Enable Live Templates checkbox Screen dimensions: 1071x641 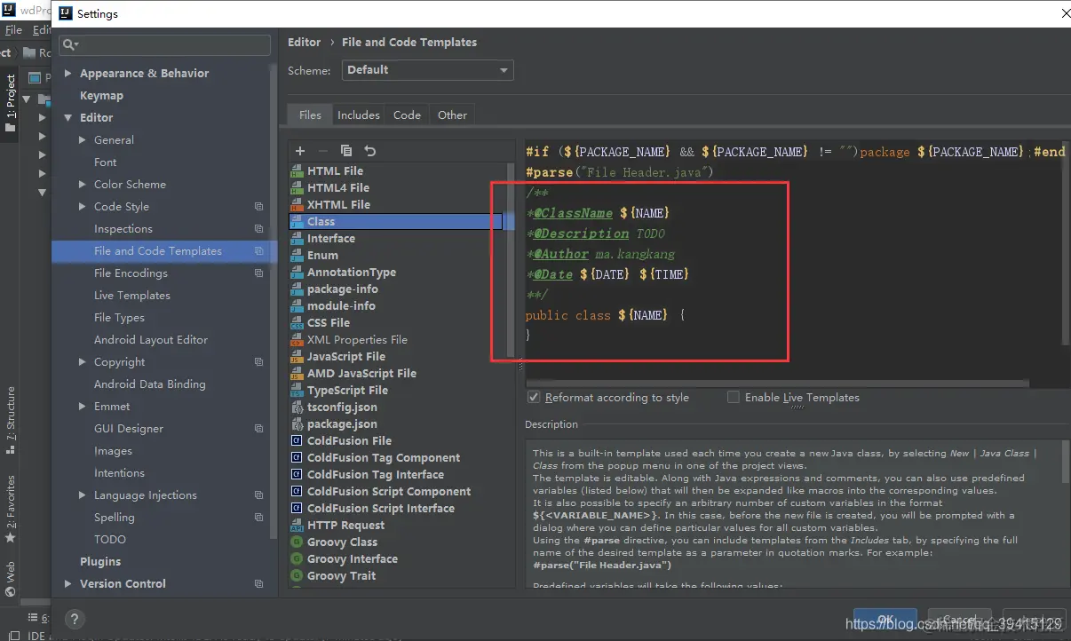733,397
